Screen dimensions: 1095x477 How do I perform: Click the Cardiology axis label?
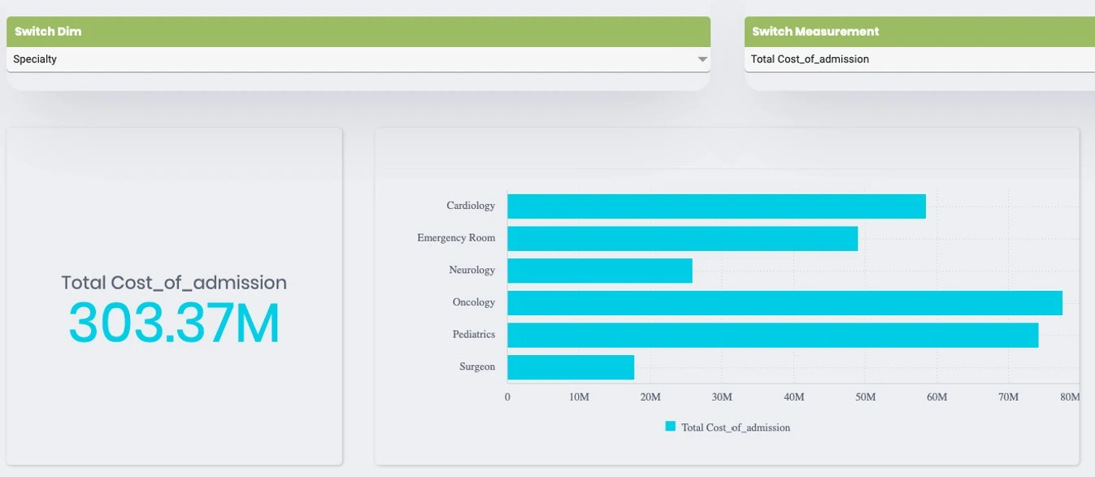[x=470, y=206]
